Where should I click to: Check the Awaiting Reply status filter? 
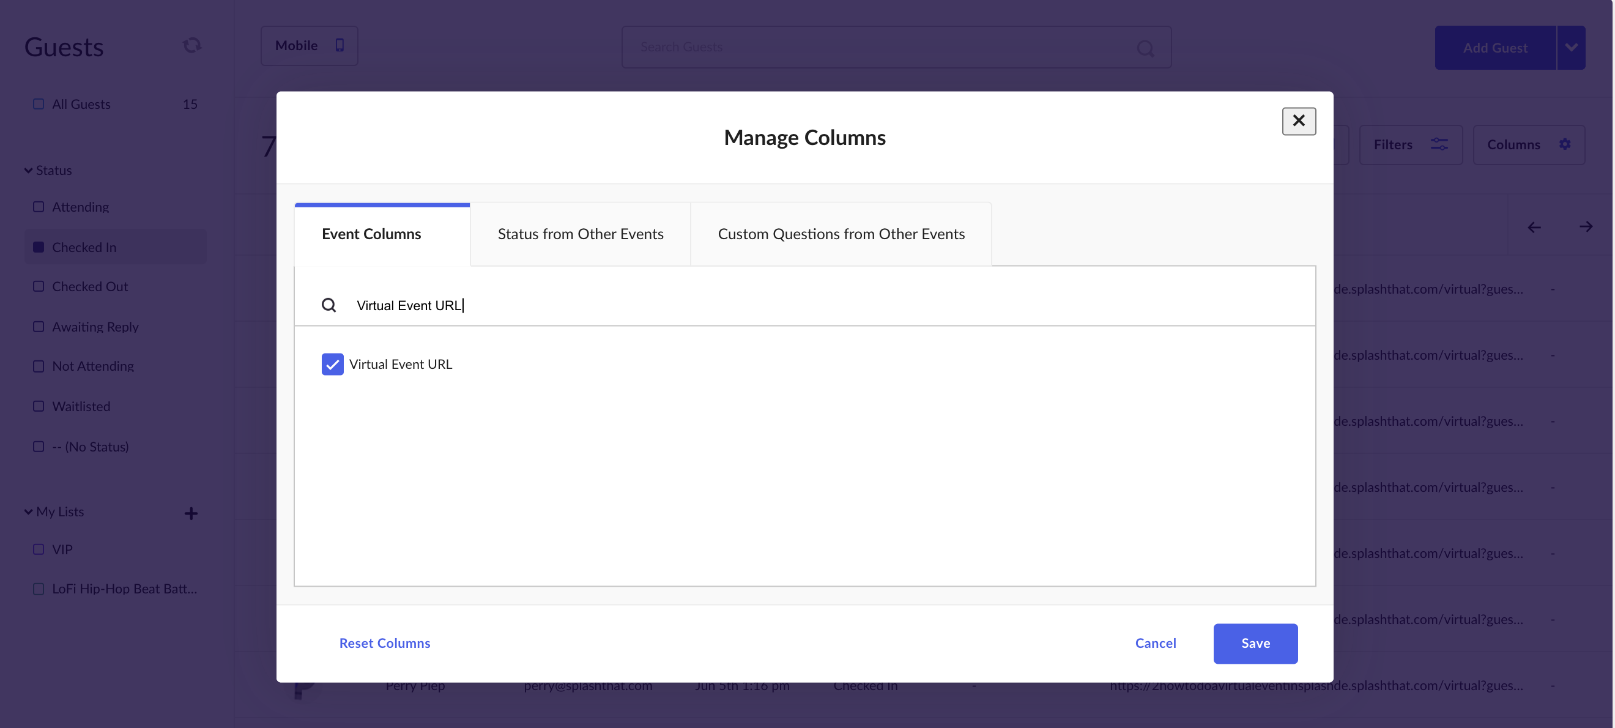(x=39, y=327)
